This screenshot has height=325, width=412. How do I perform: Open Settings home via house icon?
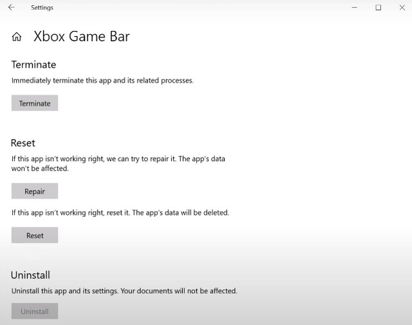pyautogui.click(x=17, y=37)
